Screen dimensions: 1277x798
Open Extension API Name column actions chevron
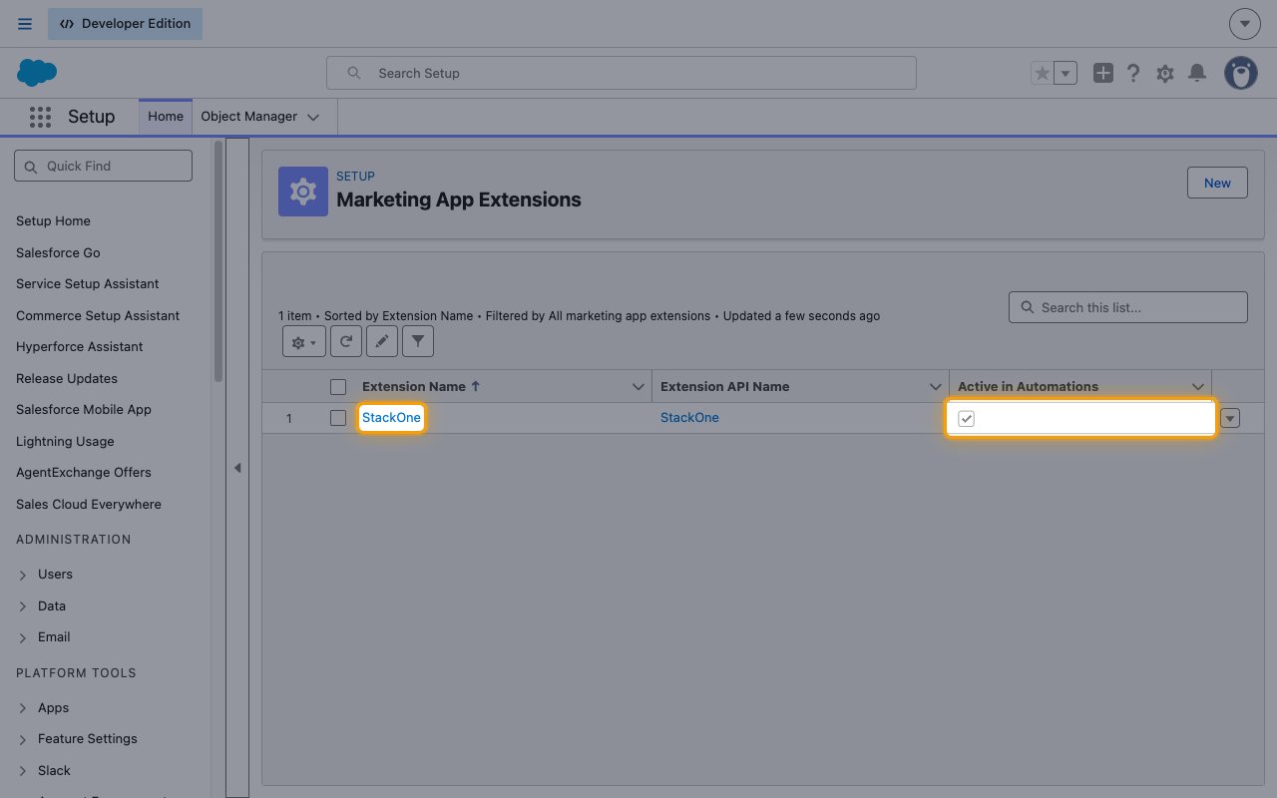pyautogui.click(x=936, y=387)
